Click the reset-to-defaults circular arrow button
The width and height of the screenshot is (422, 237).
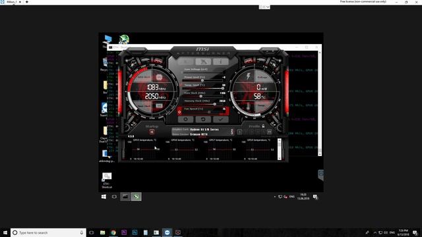point(203,119)
